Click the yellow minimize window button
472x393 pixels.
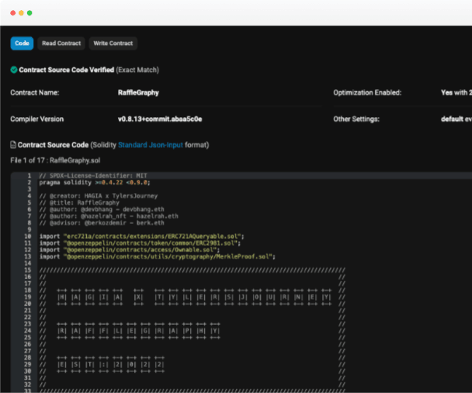pos(22,13)
